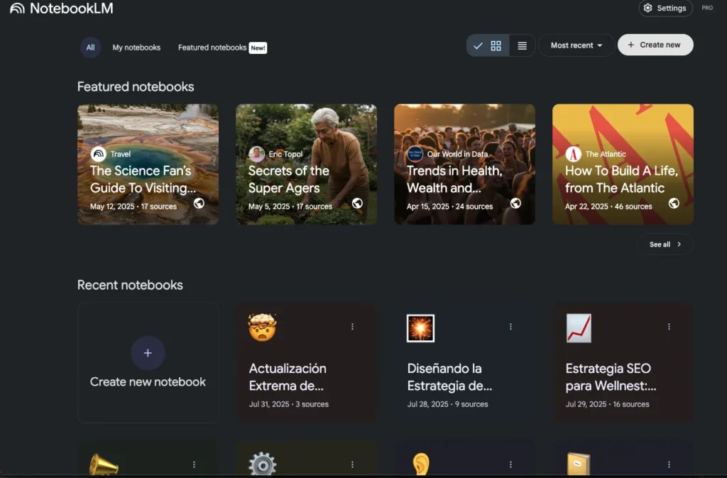727x478 pixels.
Task: Click the Jul 31, 2025 · 3 sources text
Action: 289,404
